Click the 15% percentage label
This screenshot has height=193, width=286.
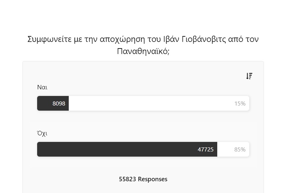coord(240,104)
